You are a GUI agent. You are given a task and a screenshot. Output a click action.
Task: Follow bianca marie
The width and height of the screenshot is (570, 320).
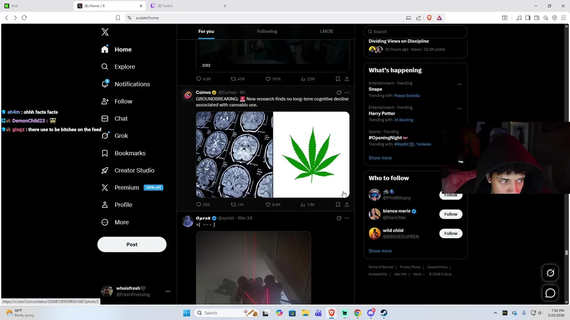(x=451, y=214)
